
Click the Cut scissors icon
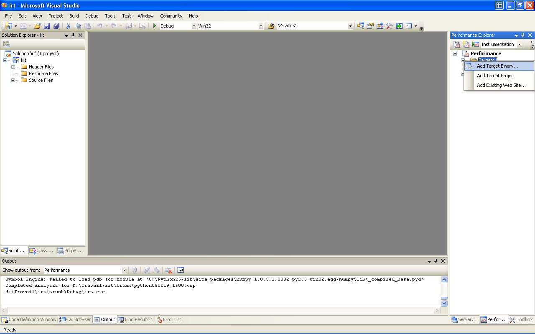pos(69,26)
